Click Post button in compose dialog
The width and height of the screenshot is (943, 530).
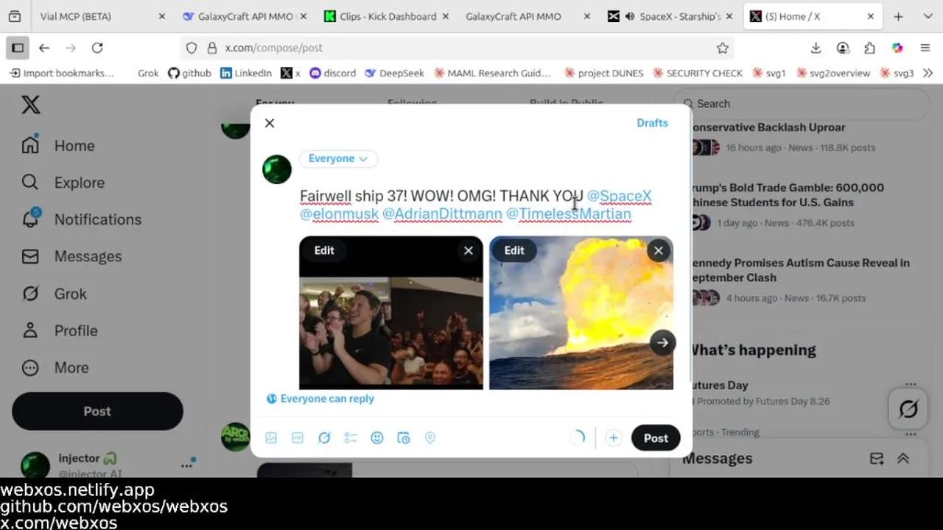point(656,438)
